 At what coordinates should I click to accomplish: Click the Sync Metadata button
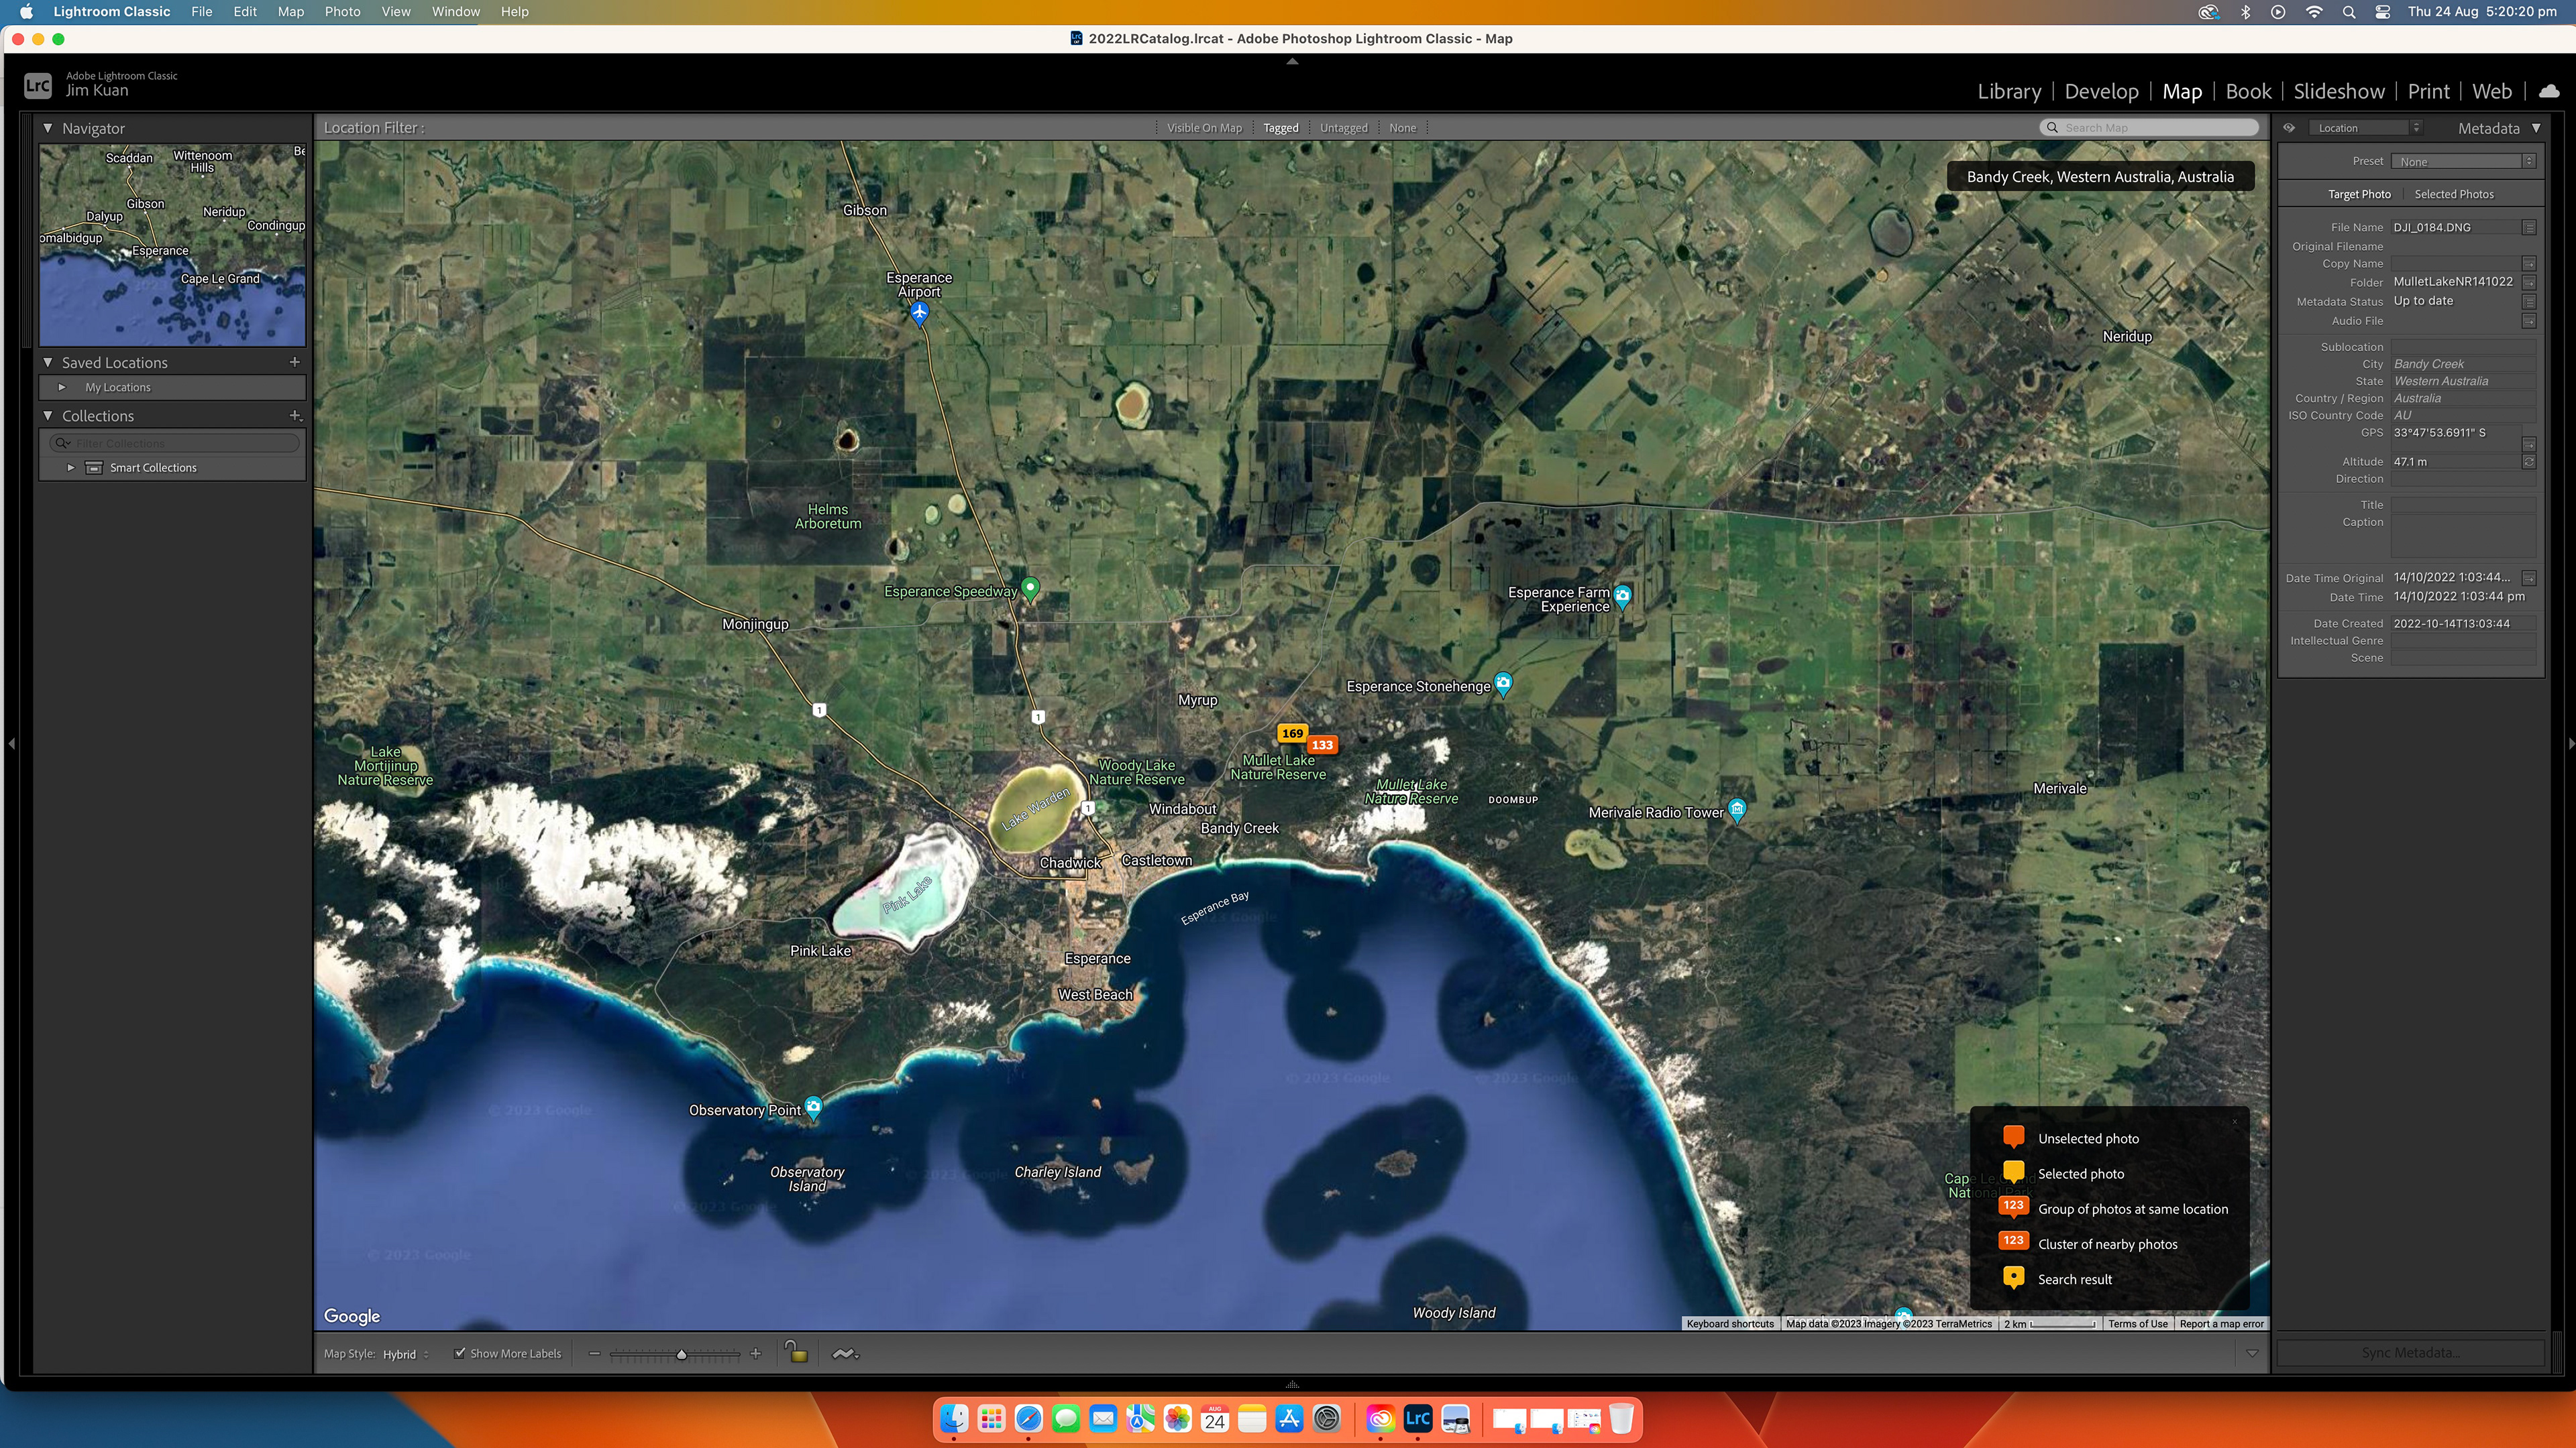pos(2410,1352)
